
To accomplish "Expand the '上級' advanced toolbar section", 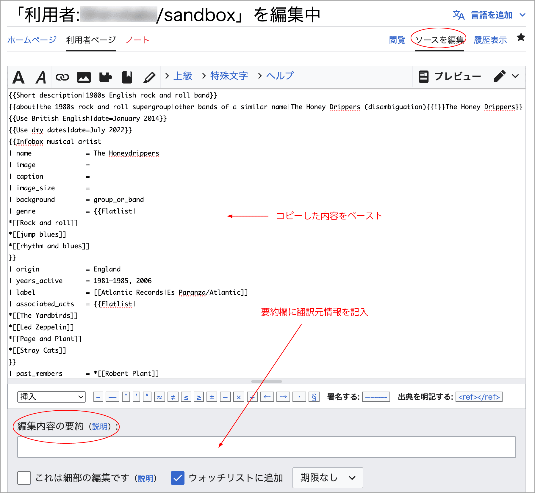I will [179, 76].
